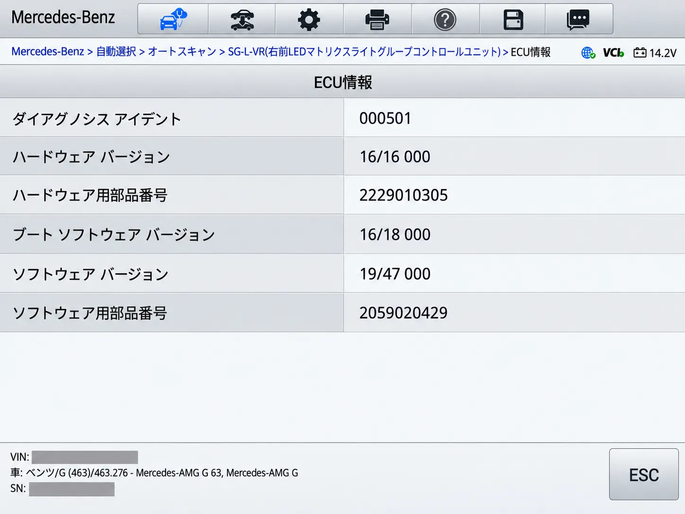Select the ソフトウェア バージョン label
685x514 pixels.
90,274
